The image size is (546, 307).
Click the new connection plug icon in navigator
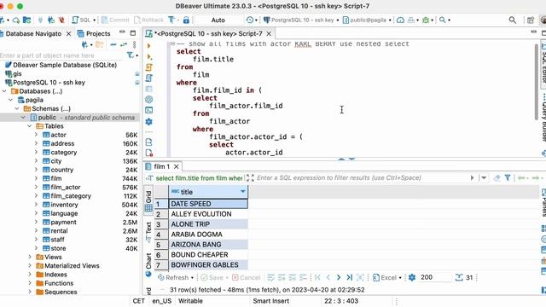[85, 44]
